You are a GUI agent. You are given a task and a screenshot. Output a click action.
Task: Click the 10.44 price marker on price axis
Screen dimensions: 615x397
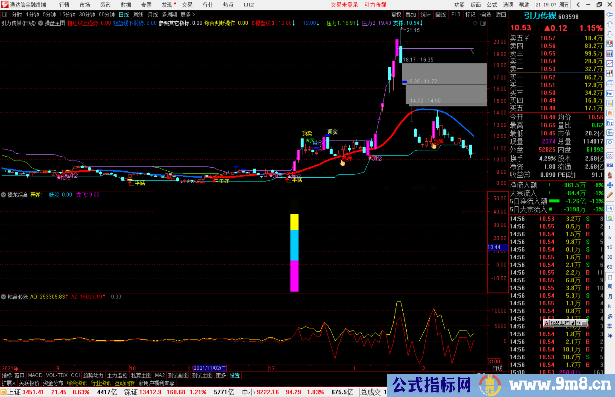tap(497, 247)
